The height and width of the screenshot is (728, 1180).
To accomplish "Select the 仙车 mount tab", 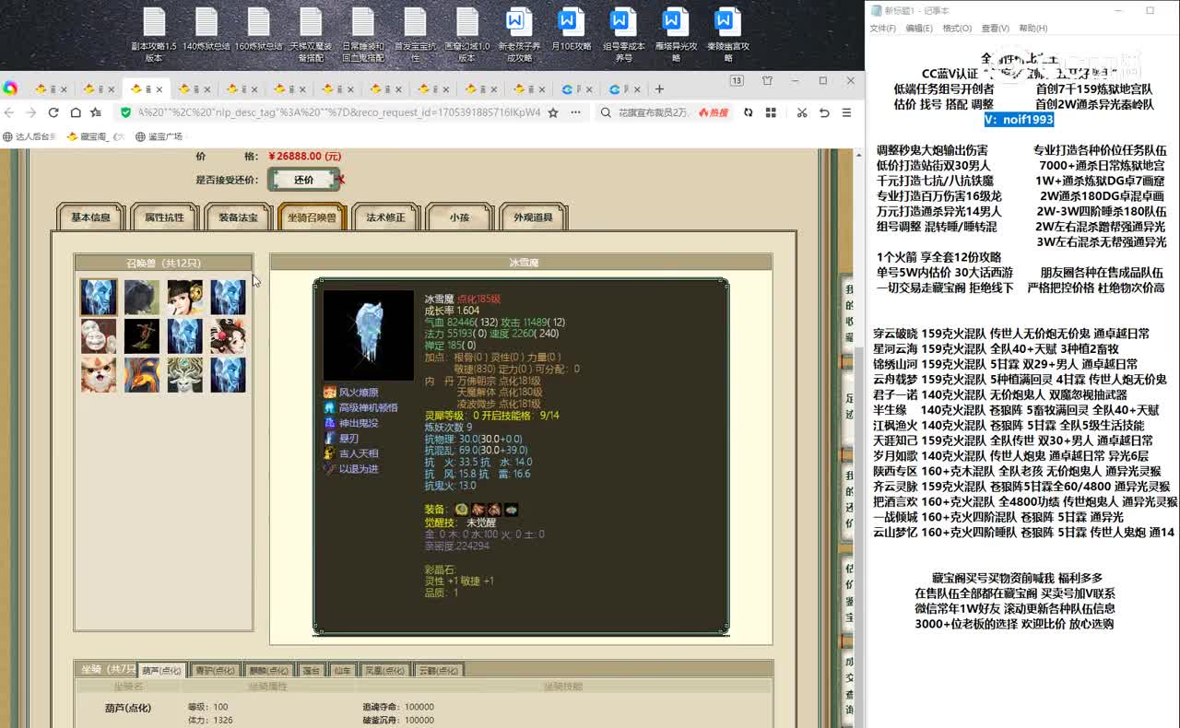I will click(343, 670).
